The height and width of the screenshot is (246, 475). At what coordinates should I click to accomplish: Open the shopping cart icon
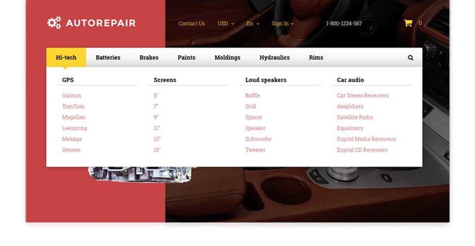408,23
